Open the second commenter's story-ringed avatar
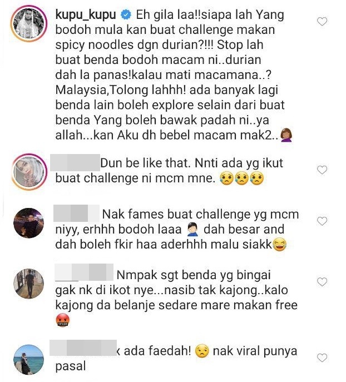Image resolution: width=346 pixels, height=382 pixels. [x=29, y=172]
